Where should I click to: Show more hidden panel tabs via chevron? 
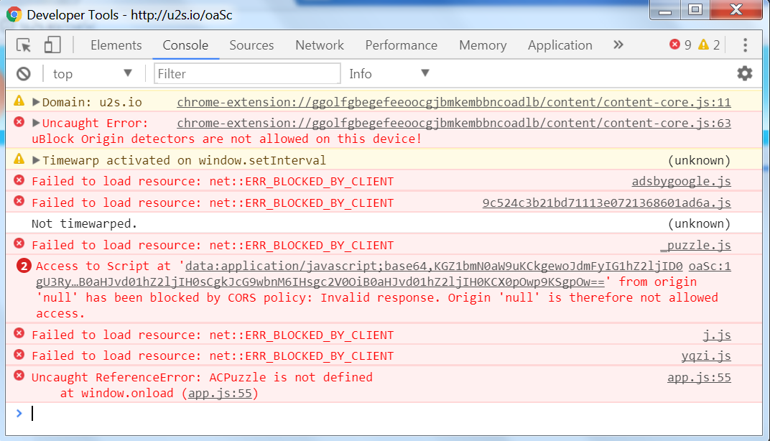[x=618, y=45]
